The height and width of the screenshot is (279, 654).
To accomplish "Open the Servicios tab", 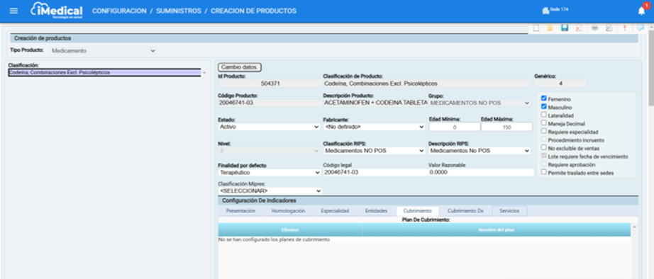I will point(510,211).
